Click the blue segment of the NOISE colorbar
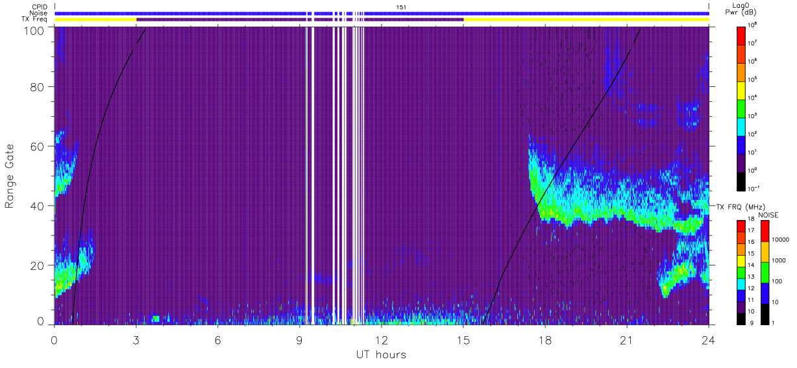Image resolution: width=797 pixels, height=368 pixels. click(765, 293)
